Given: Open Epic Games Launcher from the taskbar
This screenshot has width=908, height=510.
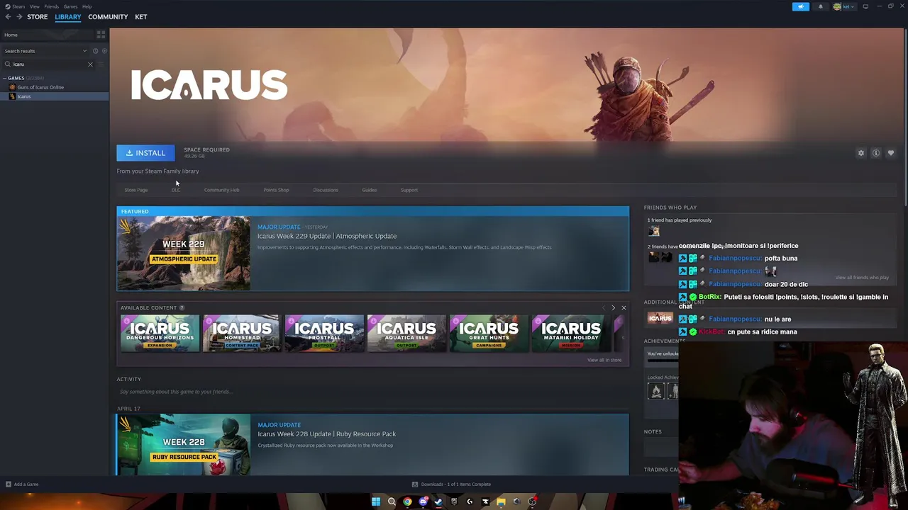Looking at the screenshot, I should pyautogui.click(x=454, y=501).
